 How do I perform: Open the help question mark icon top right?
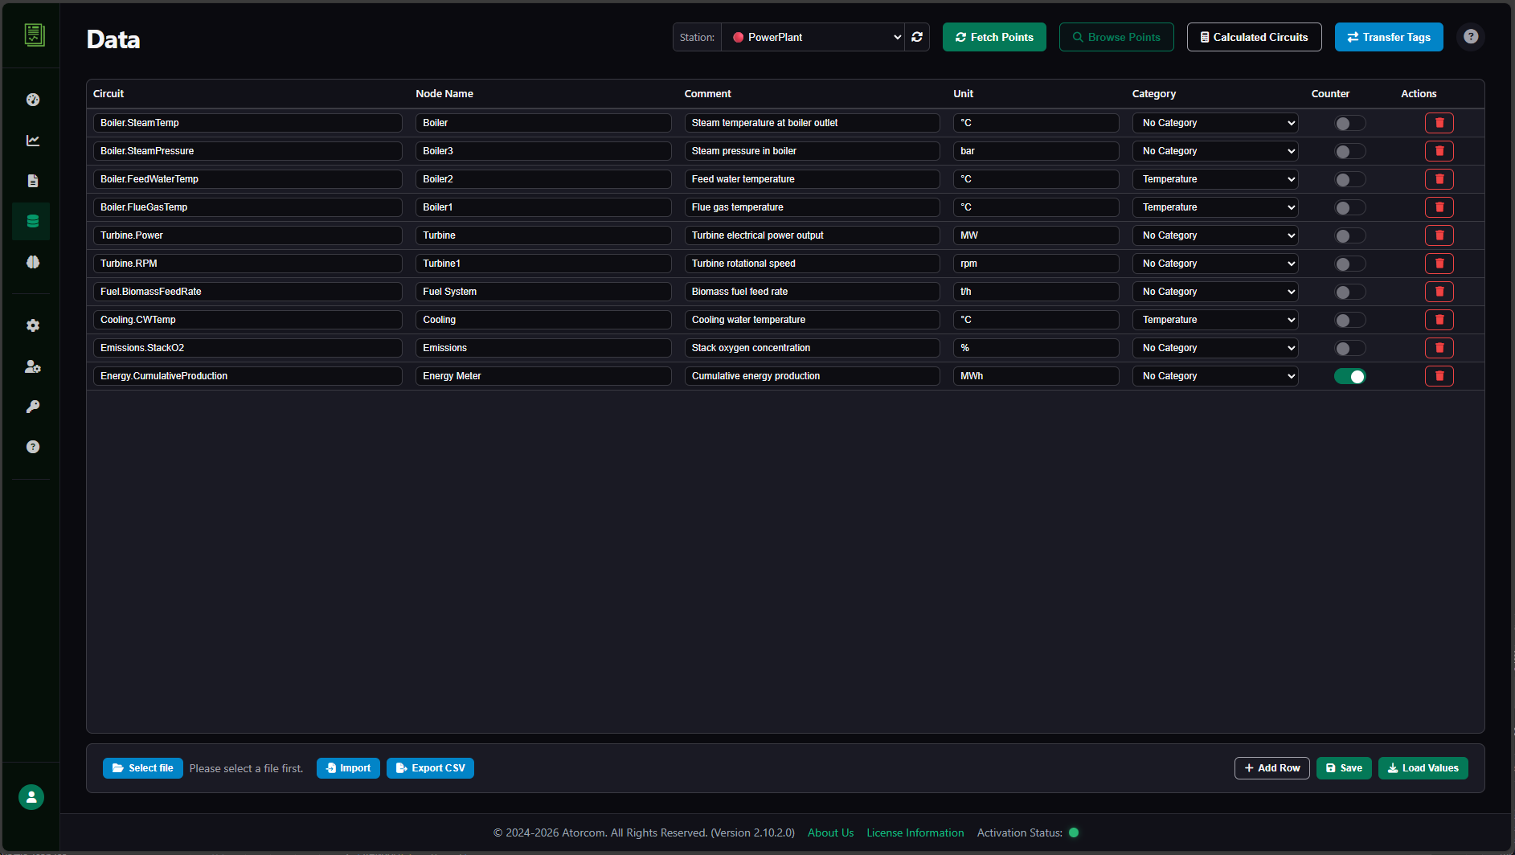click(x=1471, y=37)
